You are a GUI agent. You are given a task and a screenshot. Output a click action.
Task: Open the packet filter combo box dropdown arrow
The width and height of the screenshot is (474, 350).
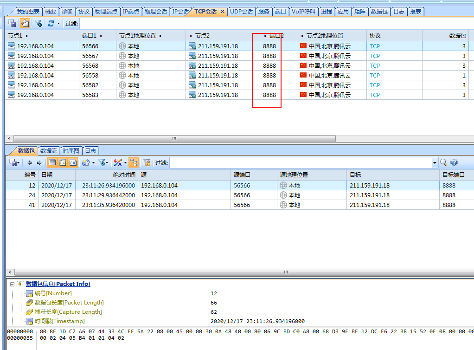click(x=435, y=163)
